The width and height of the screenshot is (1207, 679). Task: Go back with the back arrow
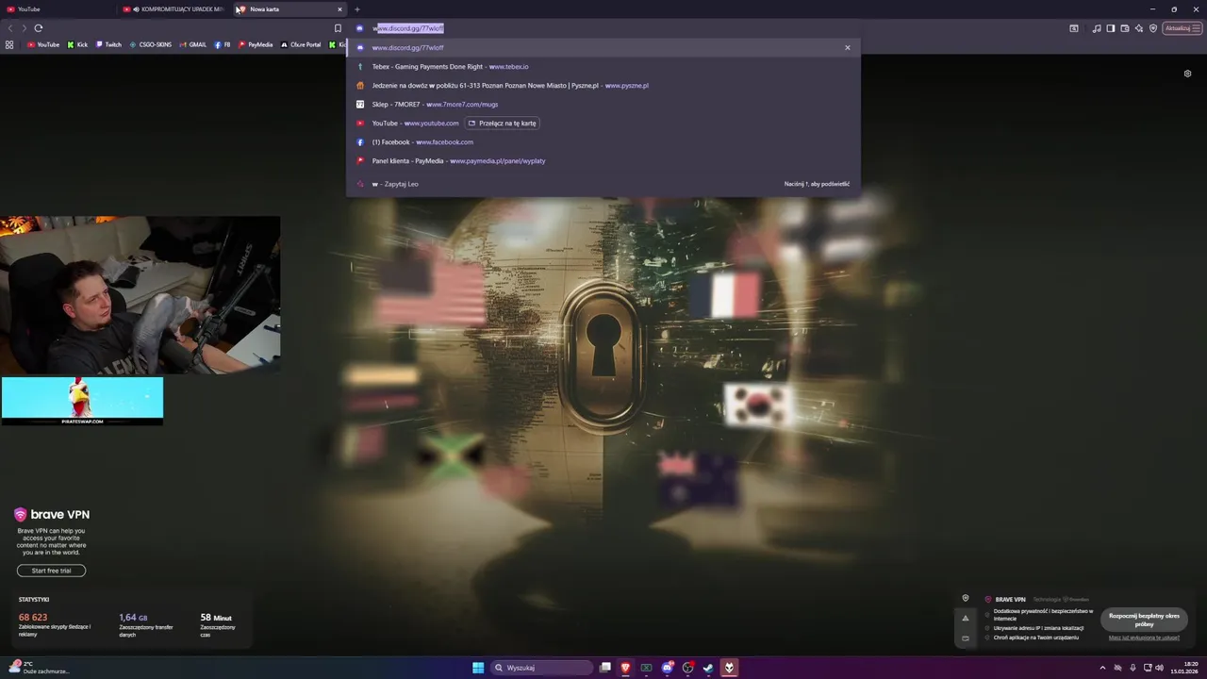10,28
